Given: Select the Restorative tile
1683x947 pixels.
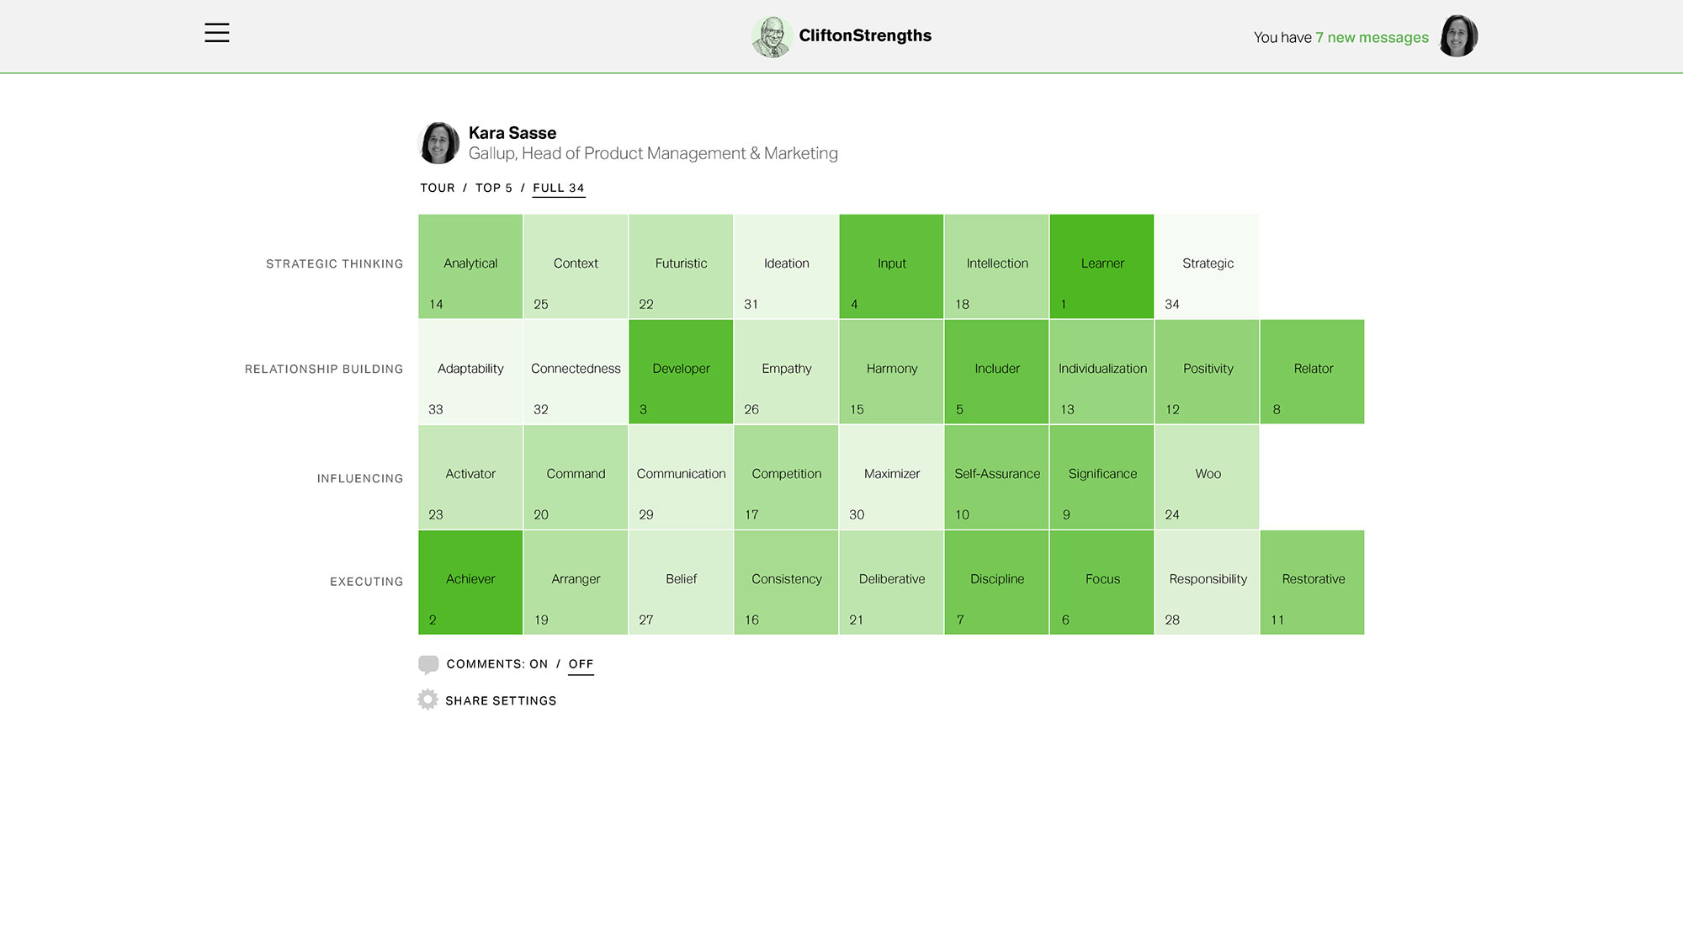Looking at the screenshot, I should [1312, 583].
